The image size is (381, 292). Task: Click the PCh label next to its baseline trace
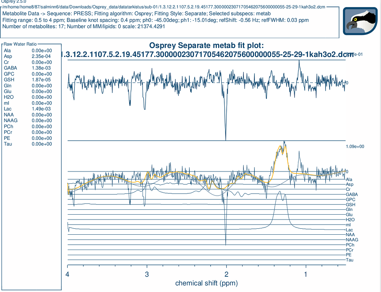point(350,245)
